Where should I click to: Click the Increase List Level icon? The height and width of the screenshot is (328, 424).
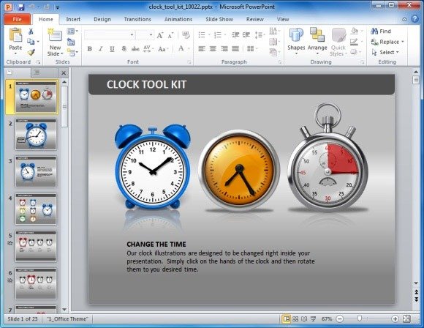(246, 34)
